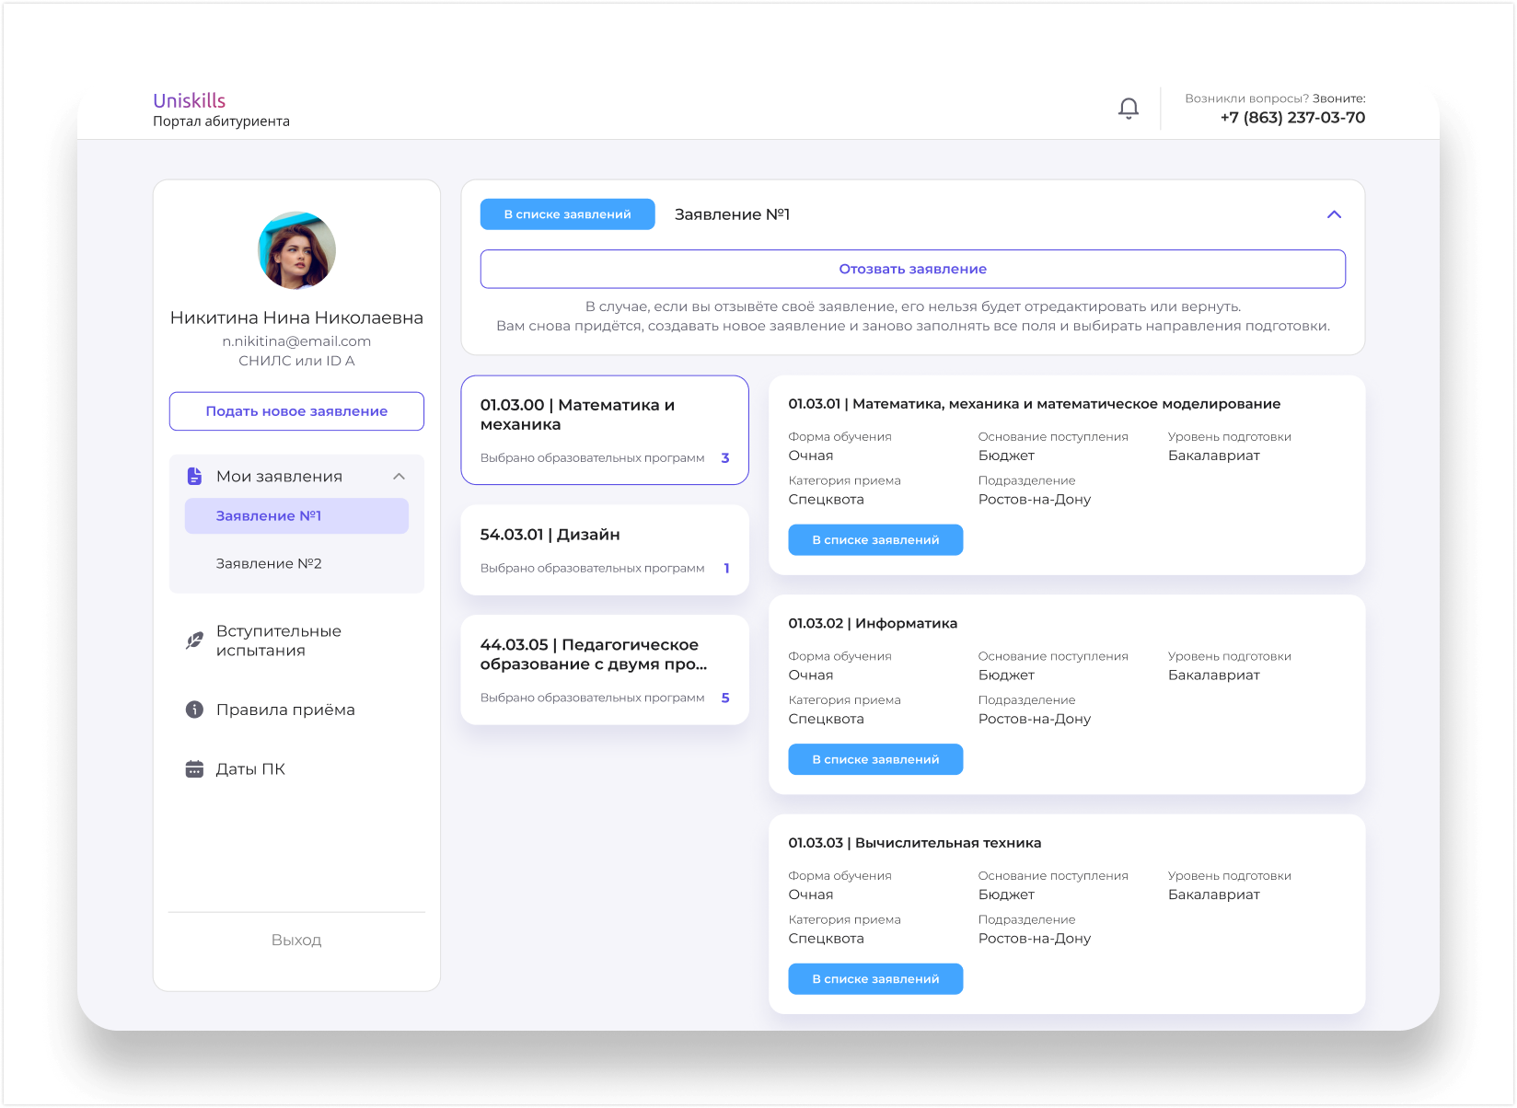Click В списке заявлений under Информатика program
The height and width of the screenshot is (1108, 1517).
875,759
